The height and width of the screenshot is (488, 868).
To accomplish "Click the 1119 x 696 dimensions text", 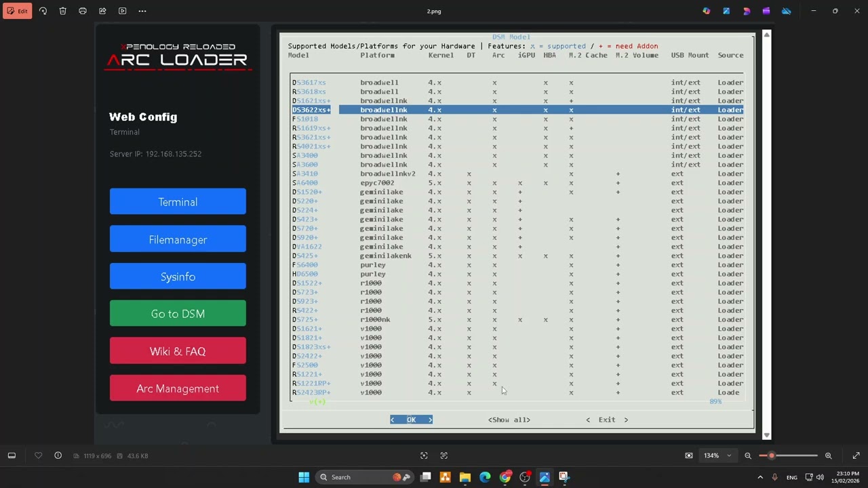I will (x=96, y=455).
